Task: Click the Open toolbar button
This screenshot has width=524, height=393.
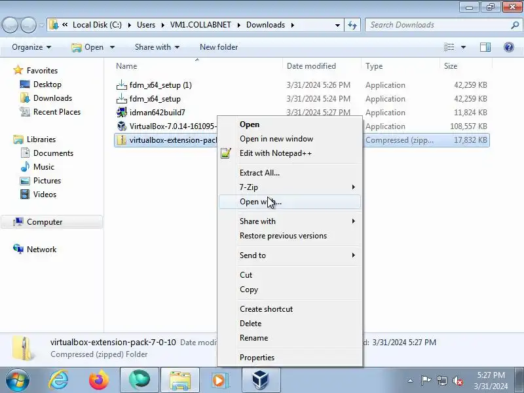Action: pos(88,47)
